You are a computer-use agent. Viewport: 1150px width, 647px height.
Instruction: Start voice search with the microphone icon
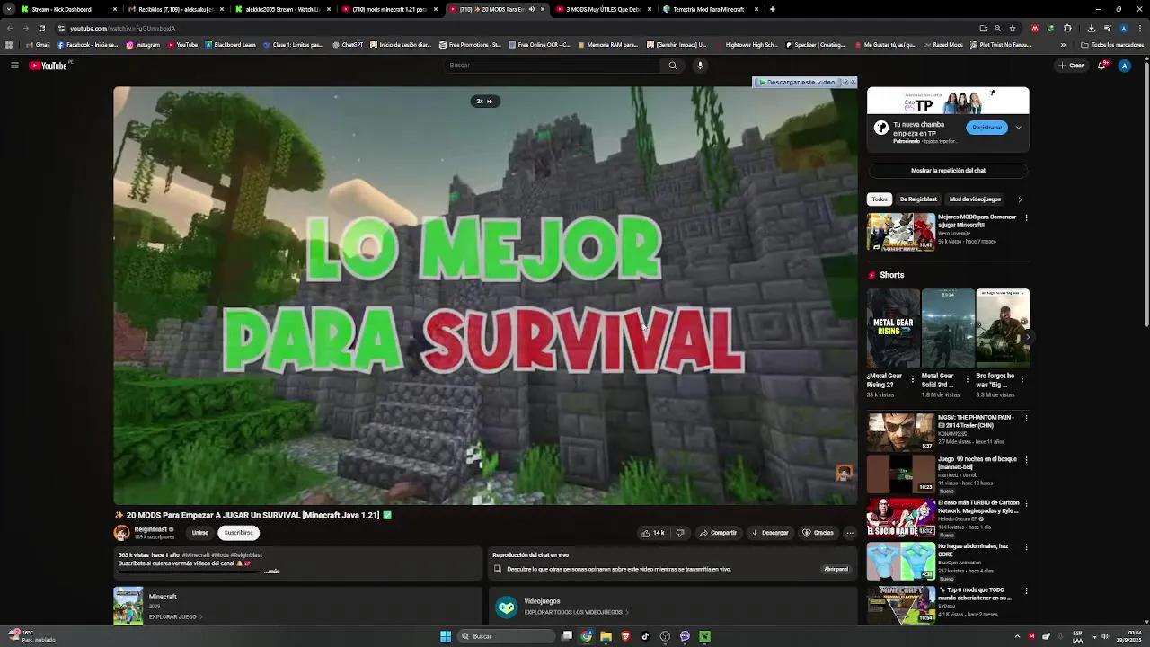point(700,66)
